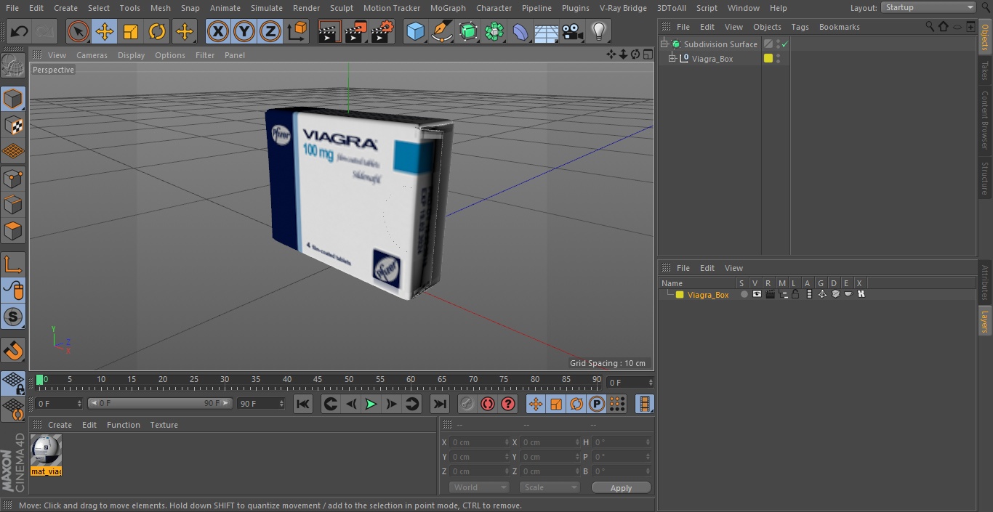Open the Object Manager Tags menu
The width and height of the screenshot is (993, 512).
800,27
